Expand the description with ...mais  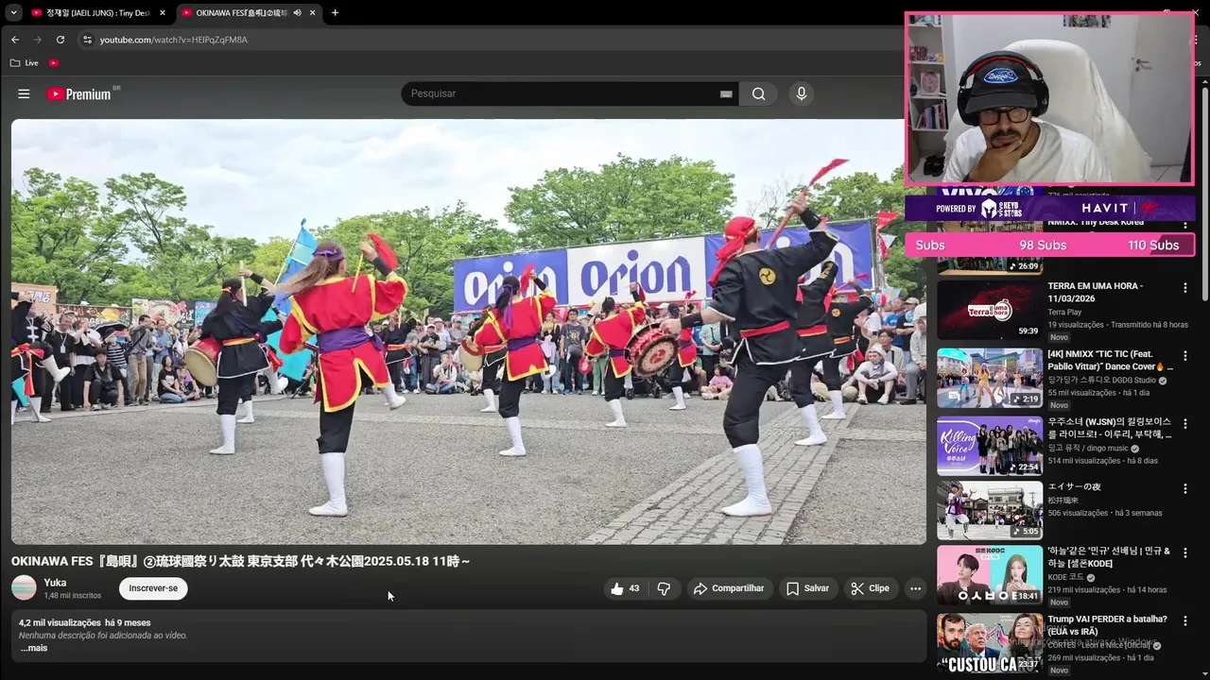tap(34, 648)
